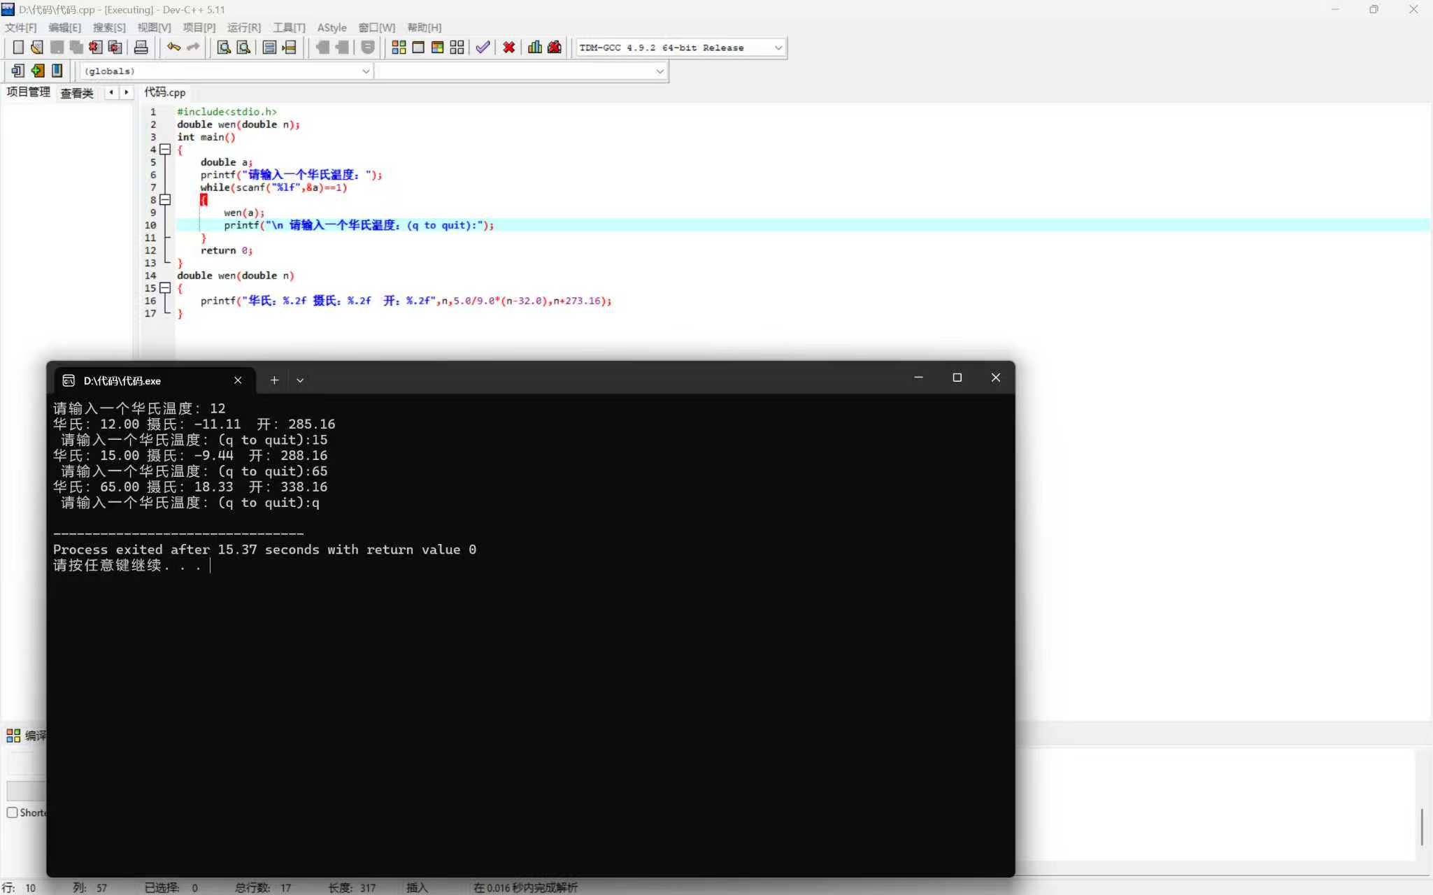Click the Run window icon in toolbar

[418, 48]
